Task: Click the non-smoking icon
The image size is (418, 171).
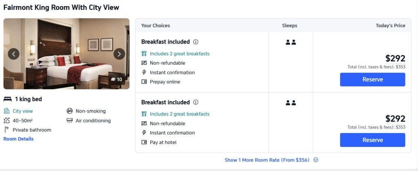Action: (x=69, y=111)
